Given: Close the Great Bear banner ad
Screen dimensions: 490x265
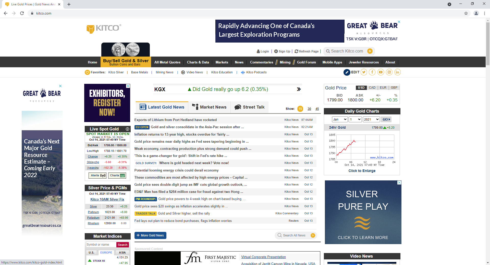Looking at the screenshot, I should click(x=399, y=22).
